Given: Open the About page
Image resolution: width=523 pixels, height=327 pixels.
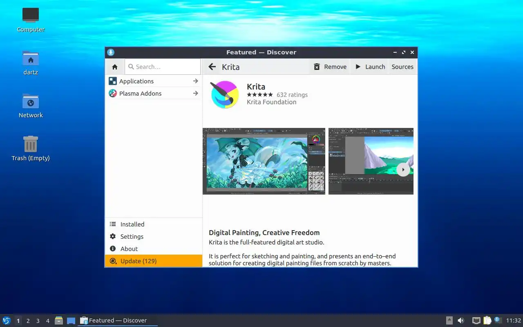Looking at the screenshot, I should (154, 249).
